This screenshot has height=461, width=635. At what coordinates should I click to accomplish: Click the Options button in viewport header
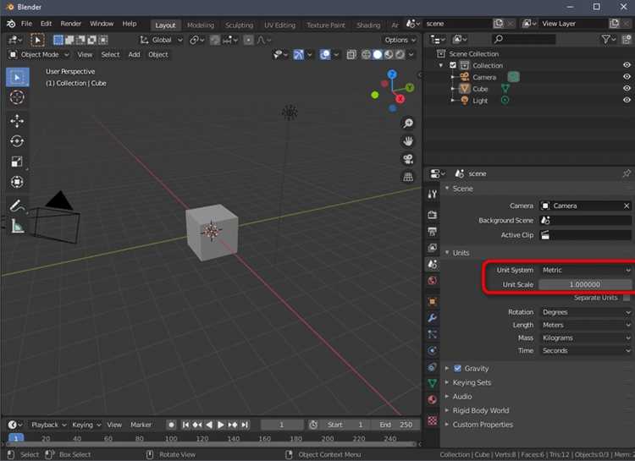tap(400, 40)
